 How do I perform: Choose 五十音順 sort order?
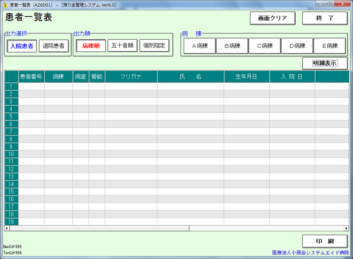tap(123, 46)
